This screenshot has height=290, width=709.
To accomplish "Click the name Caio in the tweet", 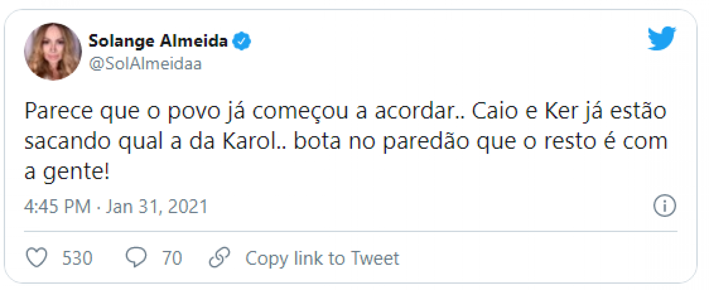I will tap(494, 111).
